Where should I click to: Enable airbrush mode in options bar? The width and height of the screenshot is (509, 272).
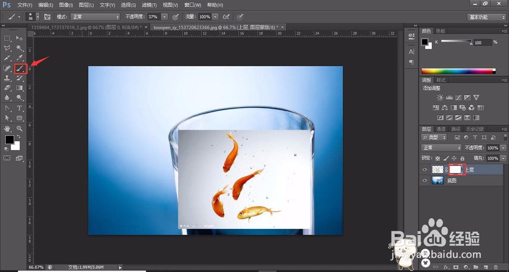(x=227, y=17)
